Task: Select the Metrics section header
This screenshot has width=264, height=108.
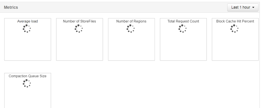Action: [11, 7]
